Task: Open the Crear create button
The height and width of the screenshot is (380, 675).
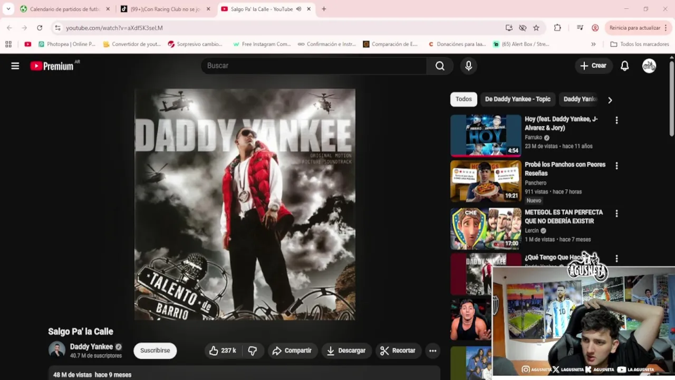Action: [593, 65]
